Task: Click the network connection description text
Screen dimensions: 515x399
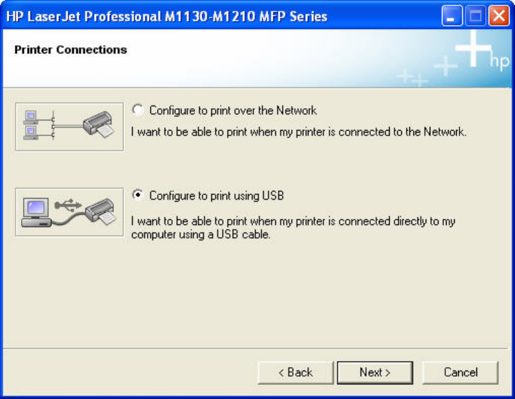Action: [x=298, y=133]
